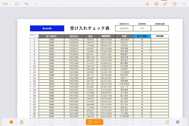Open the cloud sync icon
Screen dimensions: 189x126
(x=17, y=4)
